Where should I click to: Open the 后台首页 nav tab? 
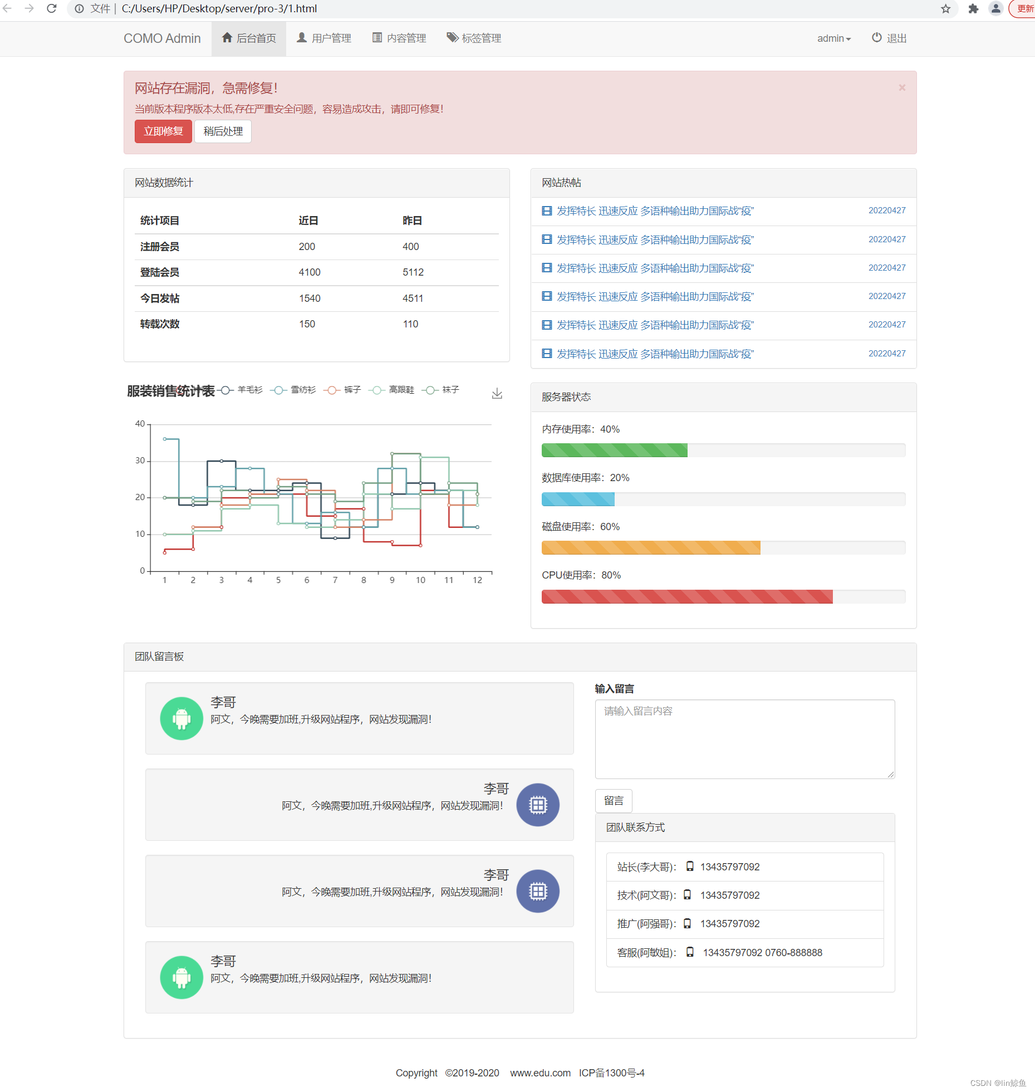(249, 38)
